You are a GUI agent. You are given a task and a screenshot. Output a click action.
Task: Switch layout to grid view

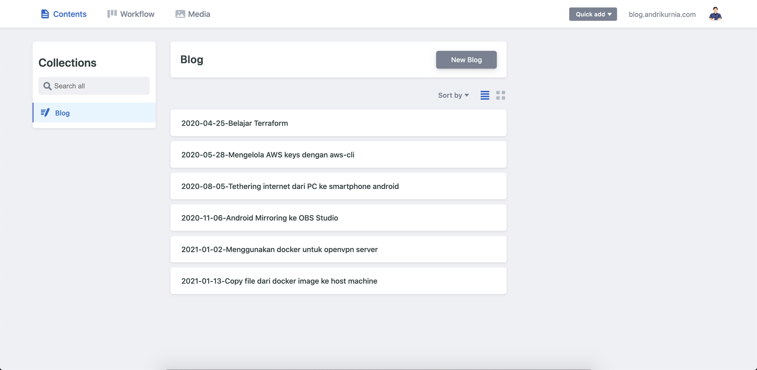pos(500,95)
